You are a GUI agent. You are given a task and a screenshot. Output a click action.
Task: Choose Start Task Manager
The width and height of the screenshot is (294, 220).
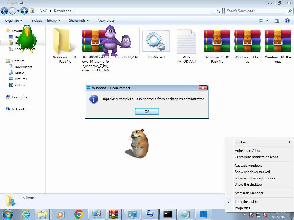click(x=260, y=193)
